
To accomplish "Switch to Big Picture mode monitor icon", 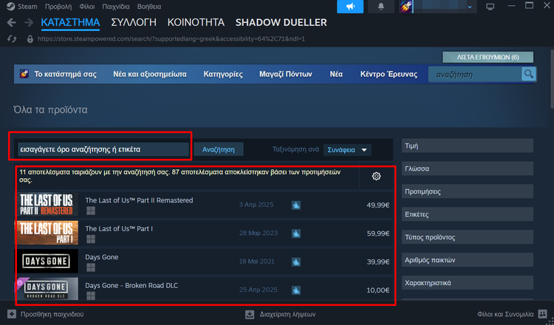I will tap(490, 7).
